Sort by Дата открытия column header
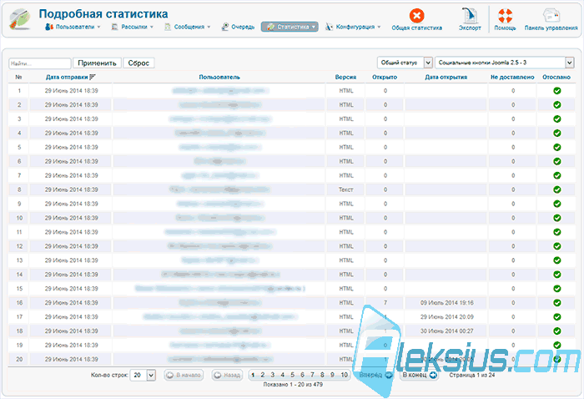Viewport: 584px width, 399px height. pos(446,77)
